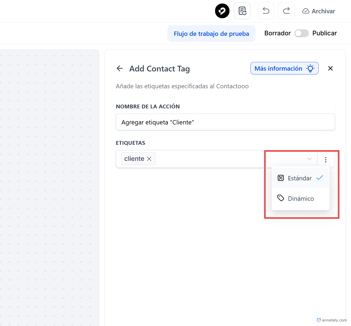Viewport: 351px width, 326px height.
Task: Go back using the left arrow
Action: click(120, 68)
